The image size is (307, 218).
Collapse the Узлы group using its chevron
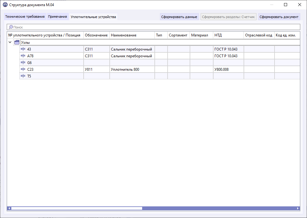(x=10, y=42)
